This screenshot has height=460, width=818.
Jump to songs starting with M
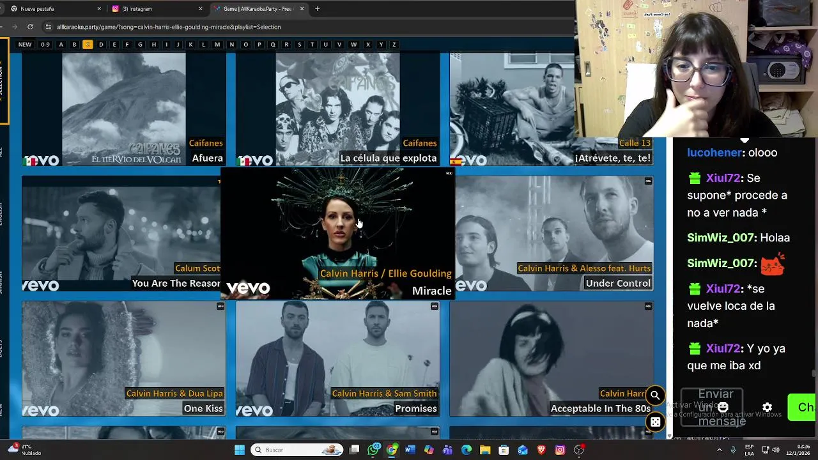(x=217, y=45)
